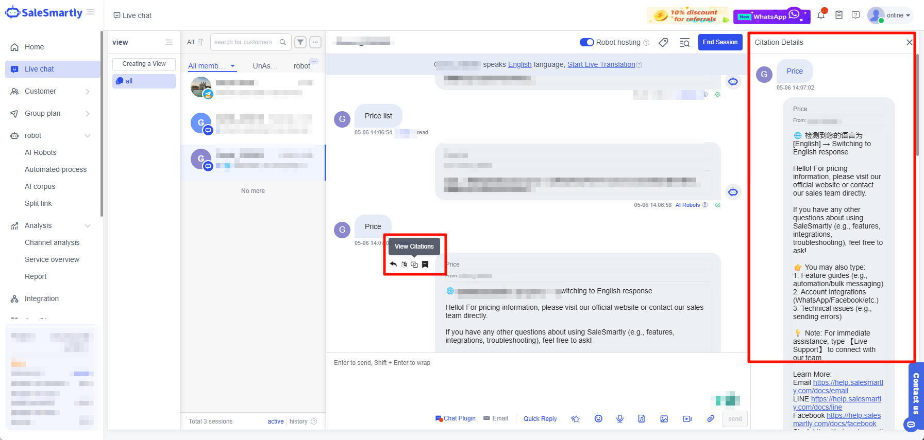The width and height of the screenshot is (924, 440).
Task: Click the tag icon beside Robot hosting
Action: tap(664, 42)
